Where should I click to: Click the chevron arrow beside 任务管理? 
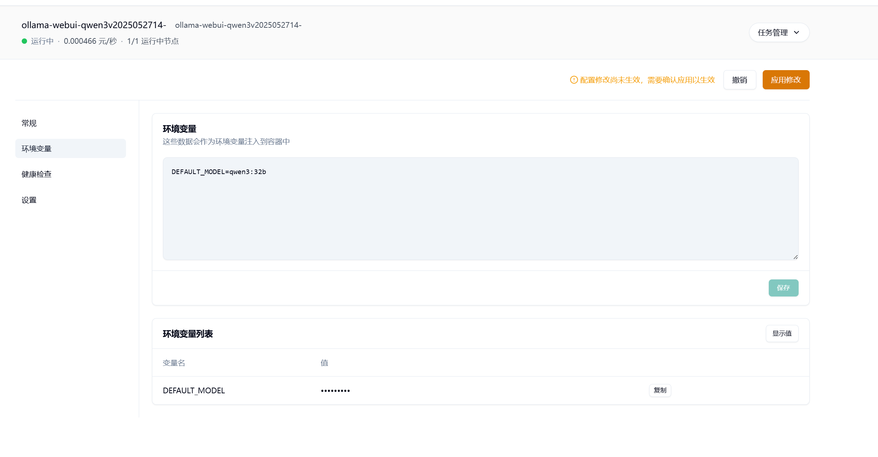click(796, 32)
